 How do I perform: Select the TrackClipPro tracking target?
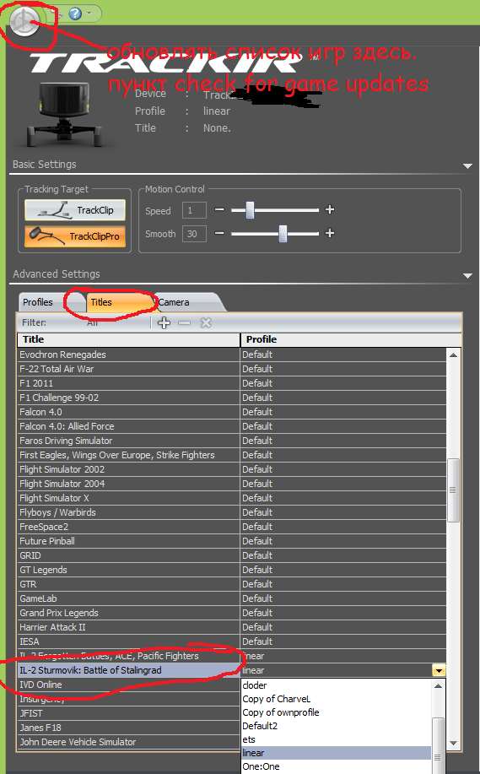[75, 236]
